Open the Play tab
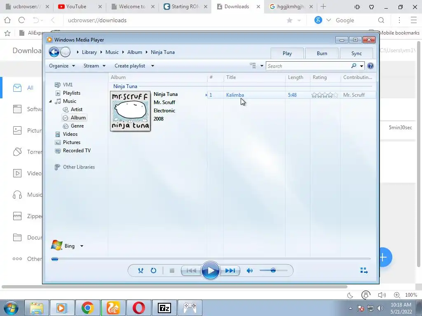The height and width of the screenshot is (316, 422). click(x=287, y=53)
